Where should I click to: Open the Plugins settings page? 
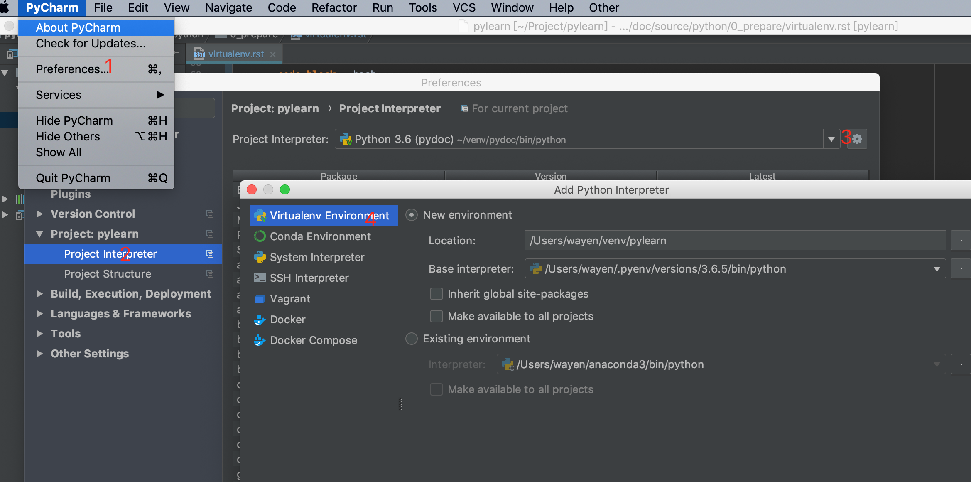point(71,194)
